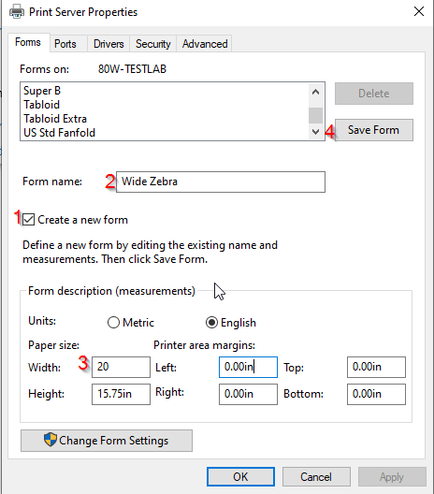434x494 pixels.
Task: Click the Save Form button
Action: pyautogui.click(x=374, y=130)
